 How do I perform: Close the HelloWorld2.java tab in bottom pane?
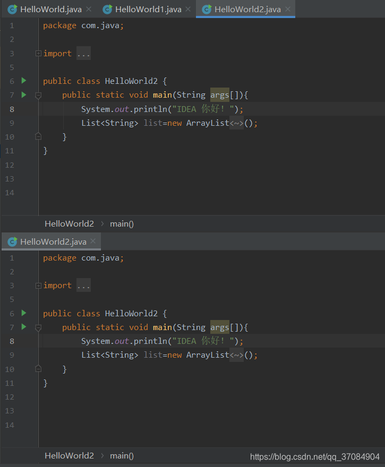pyautogui.click(x=93, y=241)
